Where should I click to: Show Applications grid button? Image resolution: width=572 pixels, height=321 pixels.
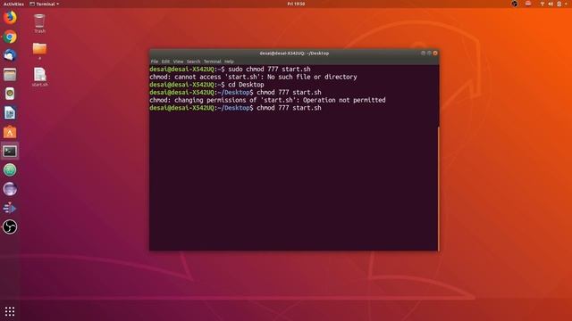click(x=10, y=311)
